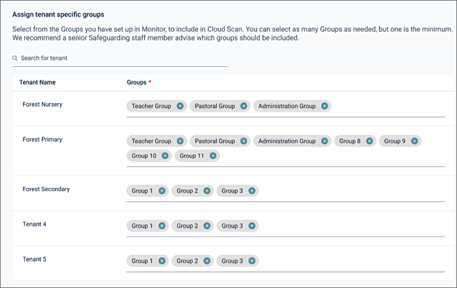Click the Assign tenant specific groups heading
Image resolution: width=457 pixels, height=288 pixels.
click(58, 15)
